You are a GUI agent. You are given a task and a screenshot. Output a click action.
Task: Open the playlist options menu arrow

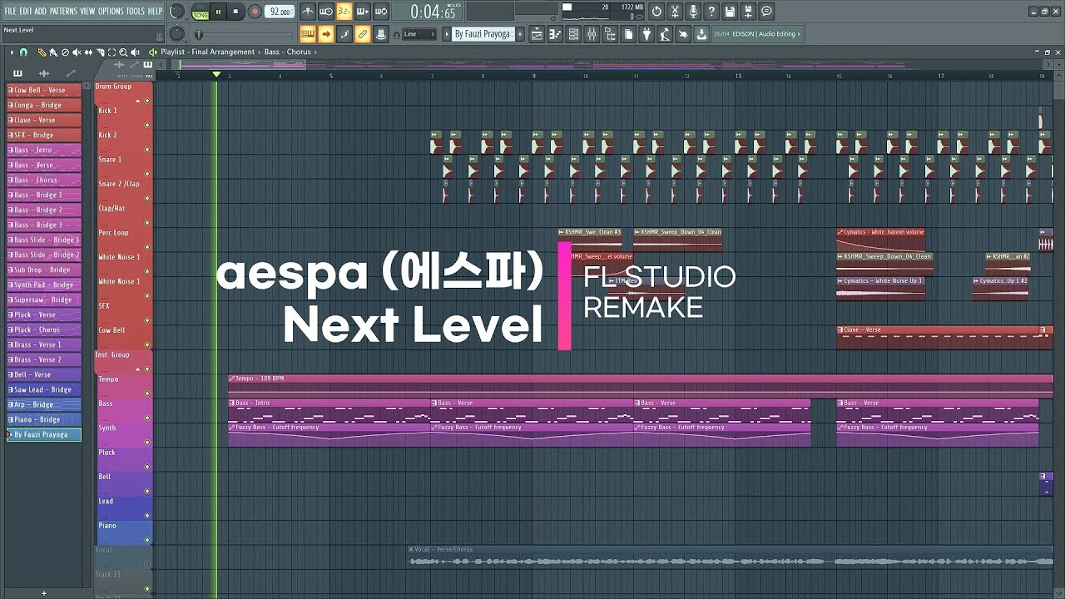pos(12,52)
